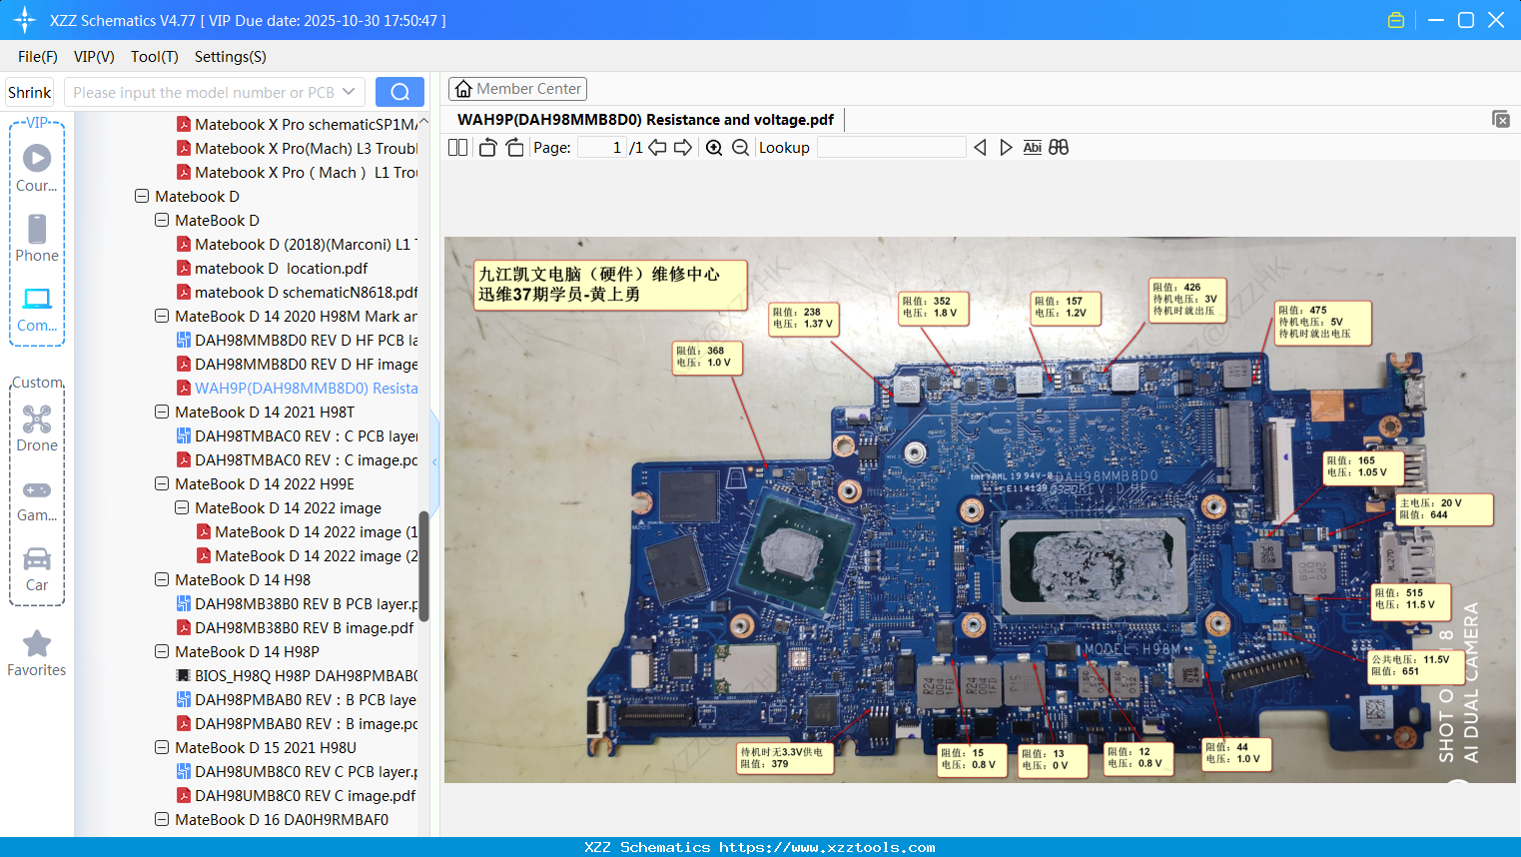Click the model number search input
This screenshot has height=857, width=1521.
pyautogui.click(x=203, y=92)
